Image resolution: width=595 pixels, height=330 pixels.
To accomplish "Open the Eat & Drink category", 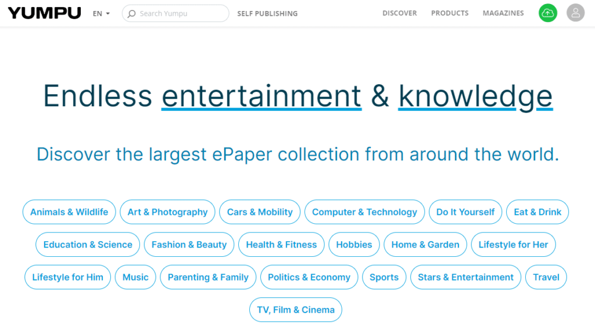I will [537, 212].
